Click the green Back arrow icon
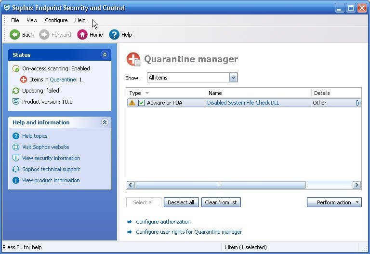The image size is (370, 254). tap(14, 35)
